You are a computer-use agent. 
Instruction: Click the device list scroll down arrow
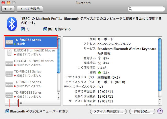59,98
